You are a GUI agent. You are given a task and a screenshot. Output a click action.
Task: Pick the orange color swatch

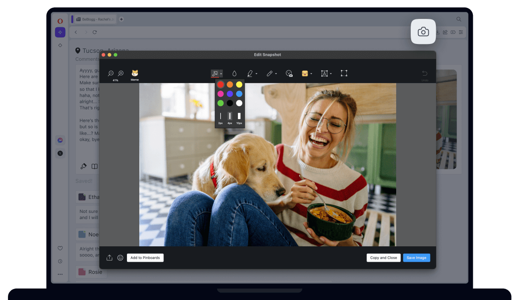pyautogui.click(x=230, y=85)
